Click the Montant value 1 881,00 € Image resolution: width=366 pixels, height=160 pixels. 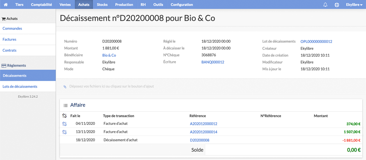pos(111,48)
